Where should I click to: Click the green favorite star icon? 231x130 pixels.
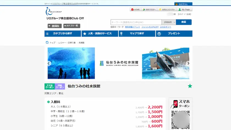tap(190, 86)
